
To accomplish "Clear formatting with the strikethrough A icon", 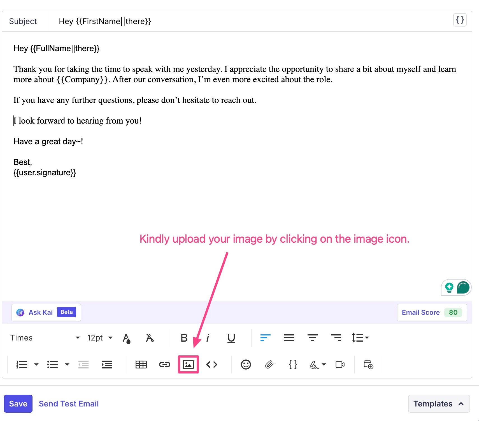I will click(150, 338).
